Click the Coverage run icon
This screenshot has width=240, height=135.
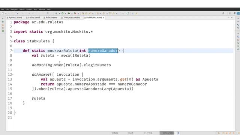69,13
